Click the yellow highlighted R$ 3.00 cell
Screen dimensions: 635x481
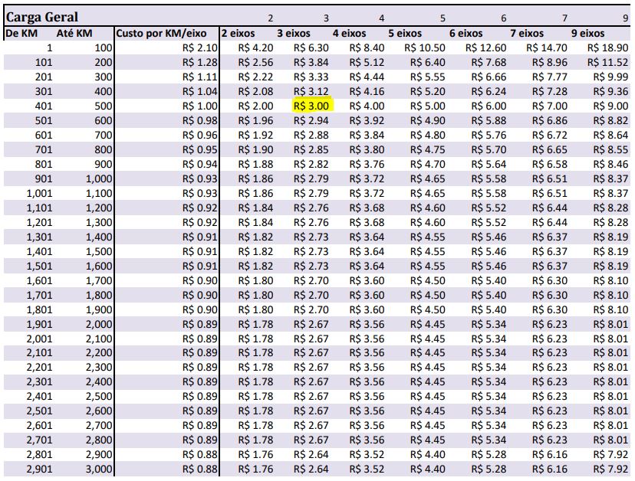pyautogui.click(x=311, y=106)
